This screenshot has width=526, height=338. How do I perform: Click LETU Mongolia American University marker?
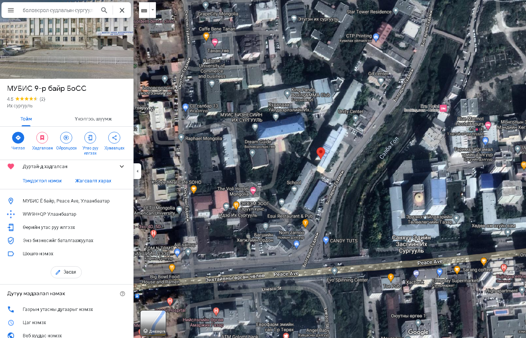pyautogui.click(x=179, y=209)
